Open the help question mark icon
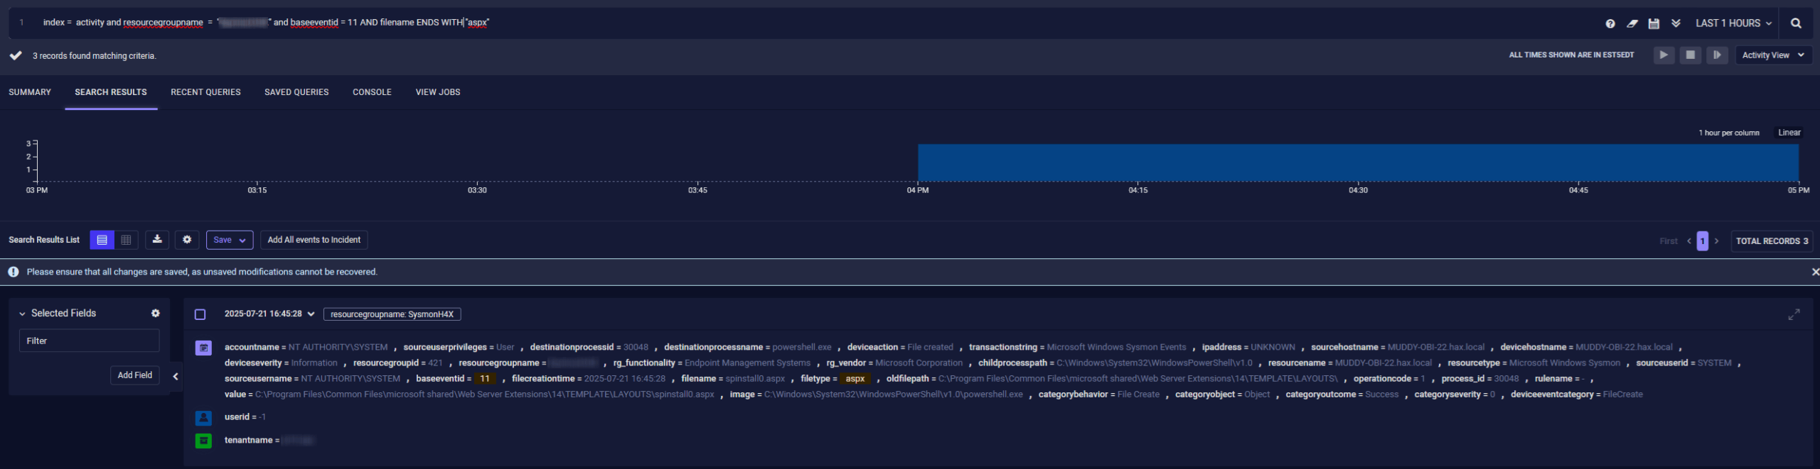The height and width of the screenshot is (469, 1820). point(1610,23)
